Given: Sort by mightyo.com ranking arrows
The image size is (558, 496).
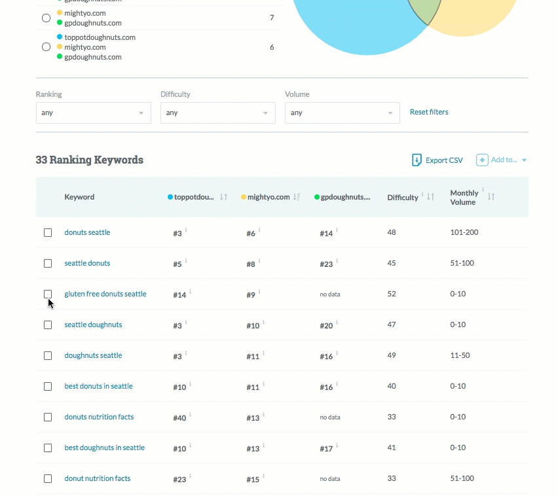Looking at the screenshot, I should [x=297, y=197].
